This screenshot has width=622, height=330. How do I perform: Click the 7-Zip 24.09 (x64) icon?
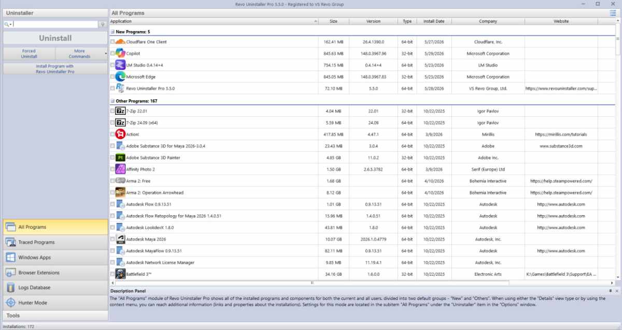(120, 123)
